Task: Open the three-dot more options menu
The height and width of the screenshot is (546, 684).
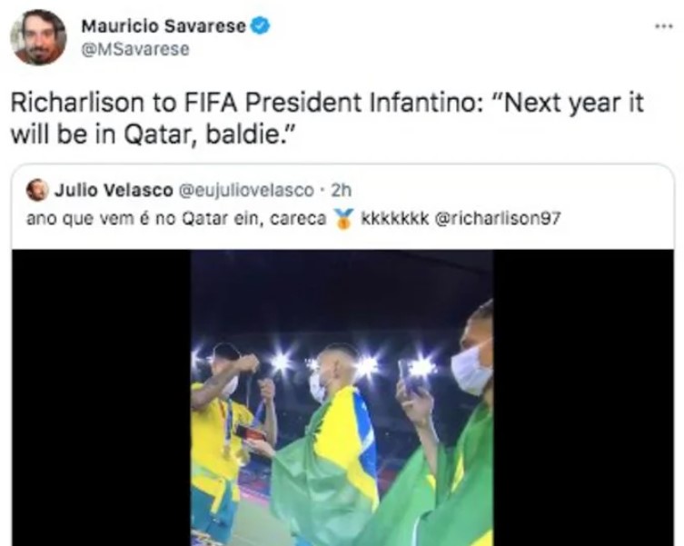Action: point(664,26)
